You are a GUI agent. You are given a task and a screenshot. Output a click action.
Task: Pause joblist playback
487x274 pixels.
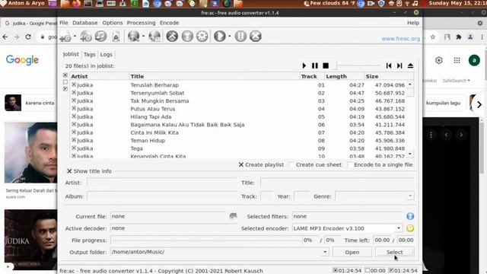pos(314,65)
